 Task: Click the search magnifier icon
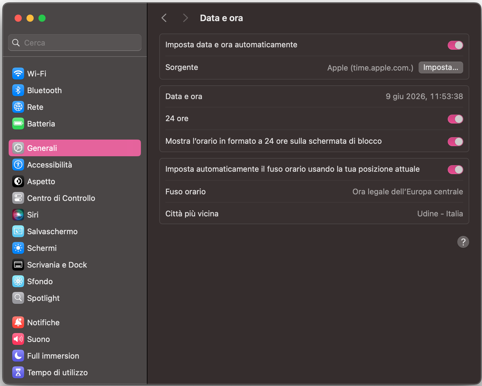(16, 43)
